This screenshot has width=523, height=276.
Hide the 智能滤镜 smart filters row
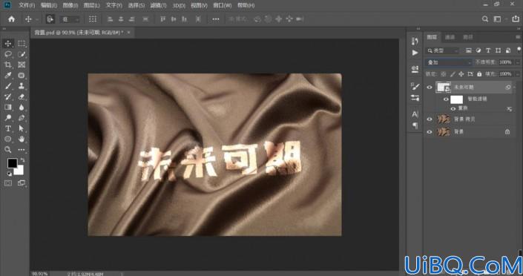coord(446,99)
